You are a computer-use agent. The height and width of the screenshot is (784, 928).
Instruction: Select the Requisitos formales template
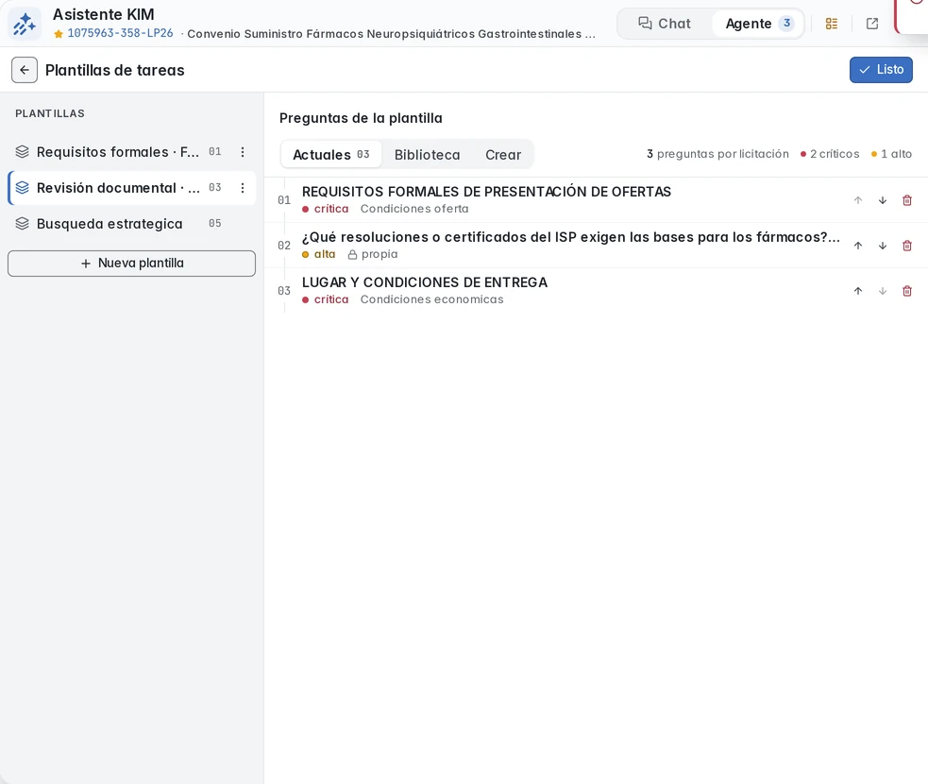(x=118, y=152)
